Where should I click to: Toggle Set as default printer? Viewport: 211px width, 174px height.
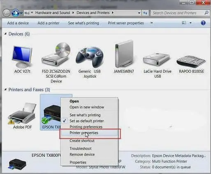[89, 121]
